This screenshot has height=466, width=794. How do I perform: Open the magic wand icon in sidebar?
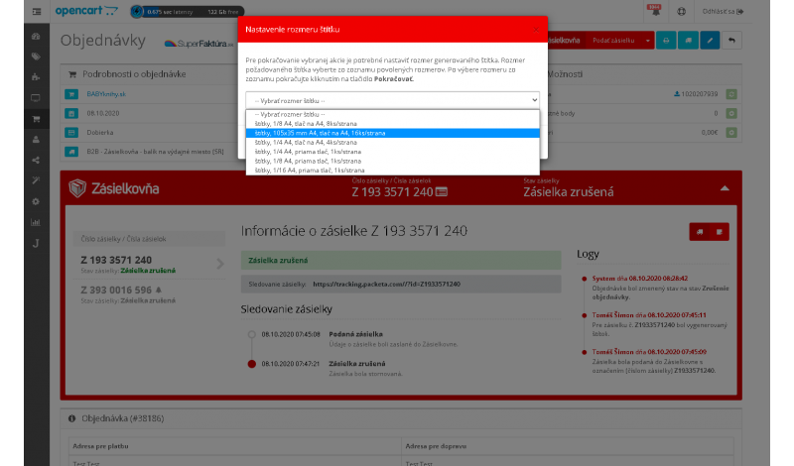click(36, 180)
